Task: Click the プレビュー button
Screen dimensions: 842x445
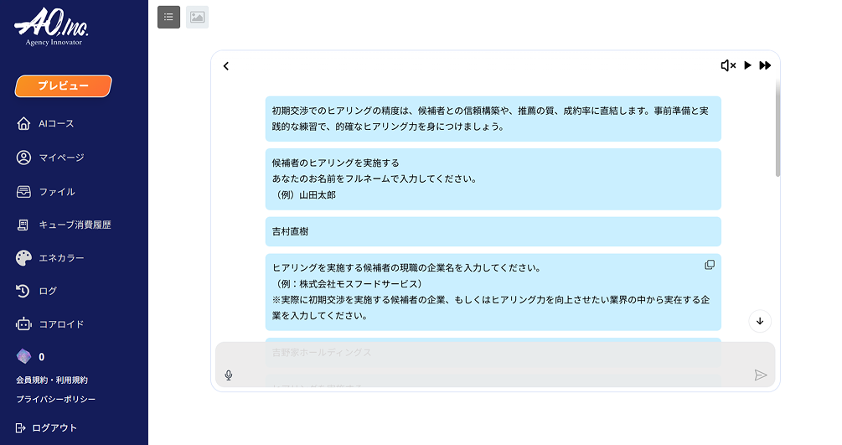Action: pos(63,86)
